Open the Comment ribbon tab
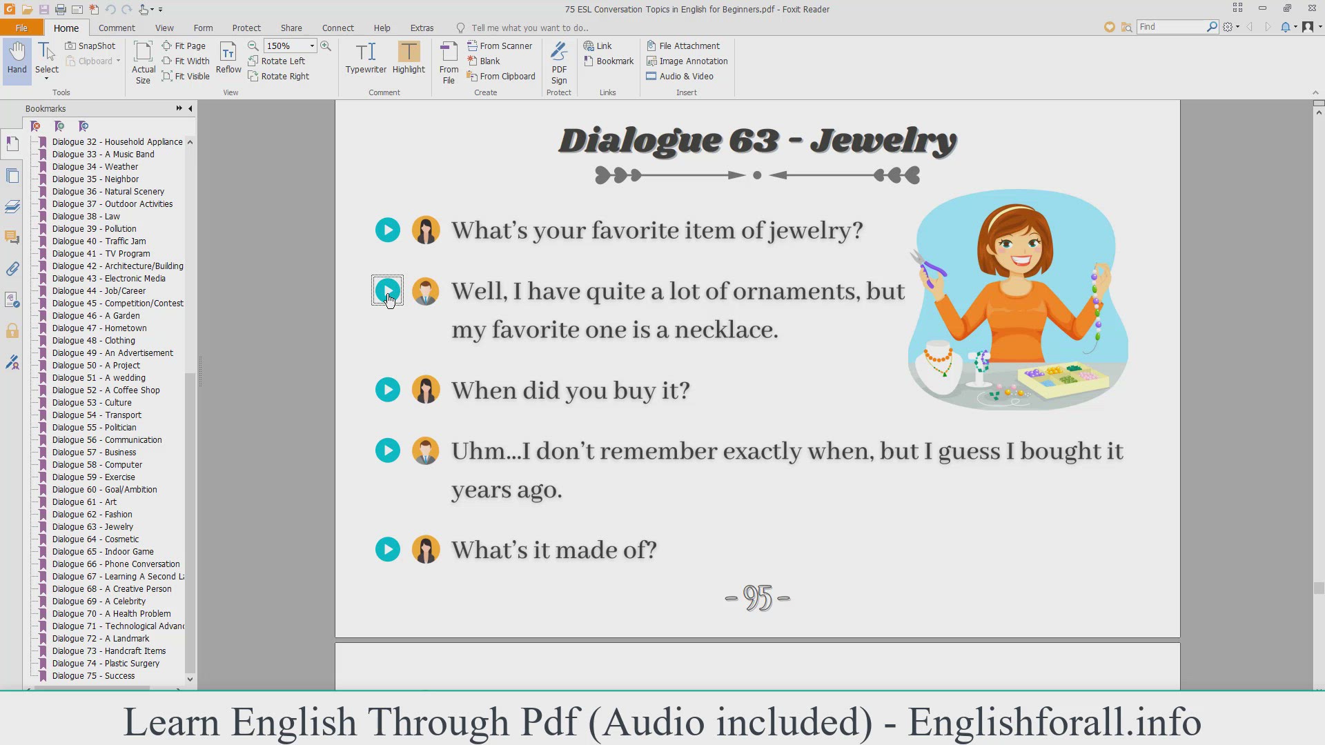The height and width of the screenshot is (745, 1325). 117,28
